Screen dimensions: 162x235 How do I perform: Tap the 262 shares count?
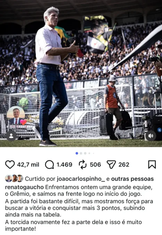124,165
